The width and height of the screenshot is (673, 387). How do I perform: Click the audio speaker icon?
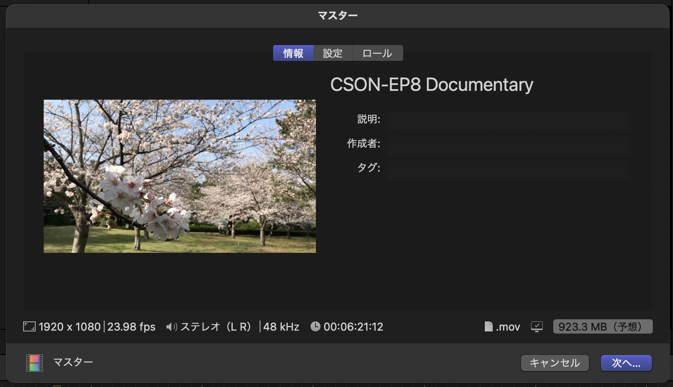point(171,327)
